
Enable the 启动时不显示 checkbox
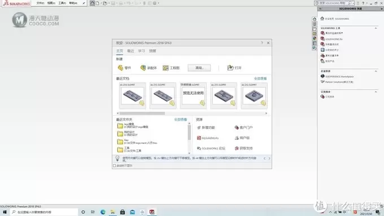tap(115, 166)
